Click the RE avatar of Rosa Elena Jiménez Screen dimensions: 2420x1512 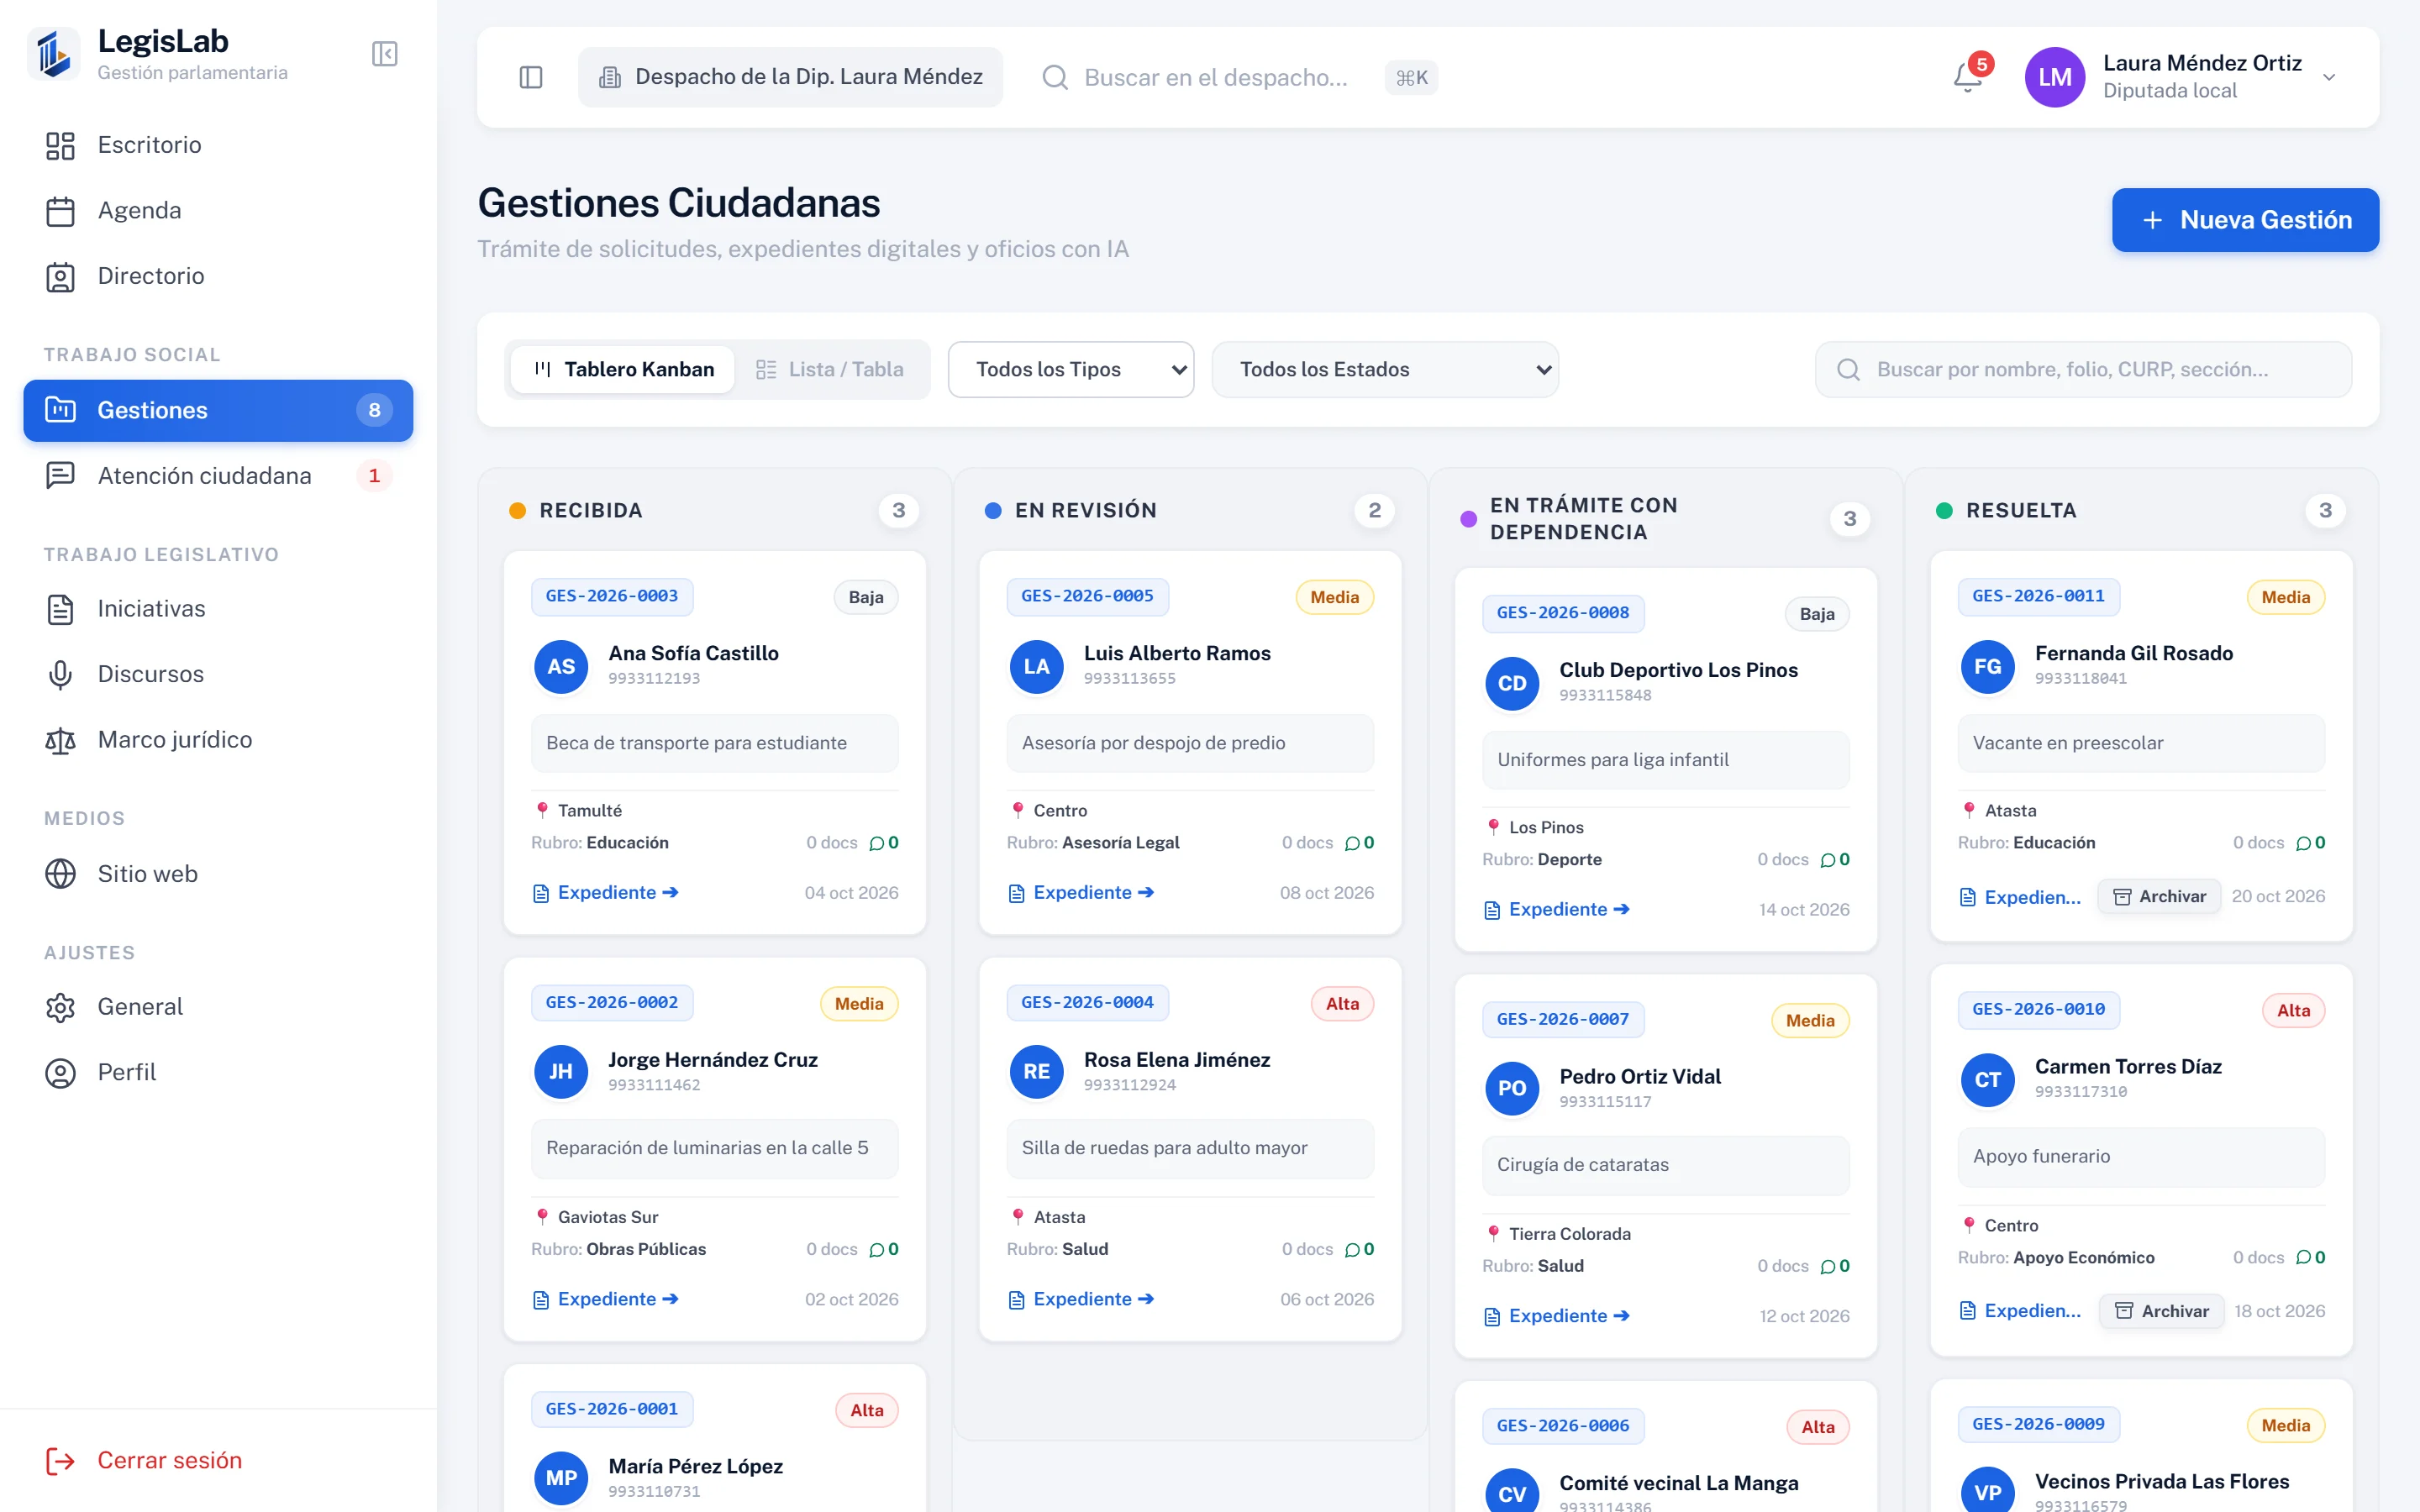[x=1037, y=1072]
